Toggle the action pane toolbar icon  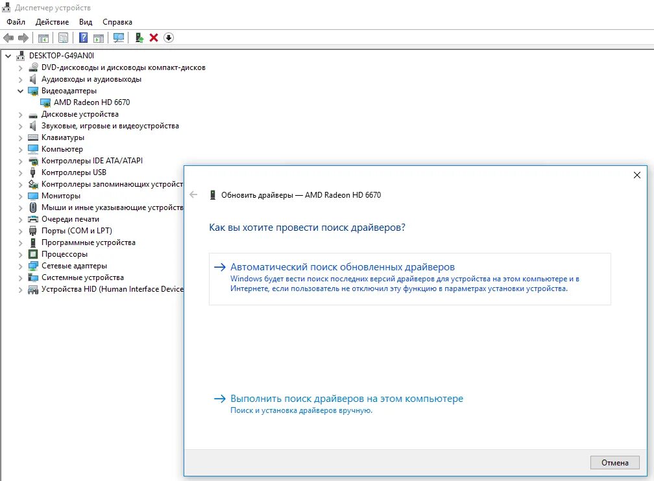[99, 38]
